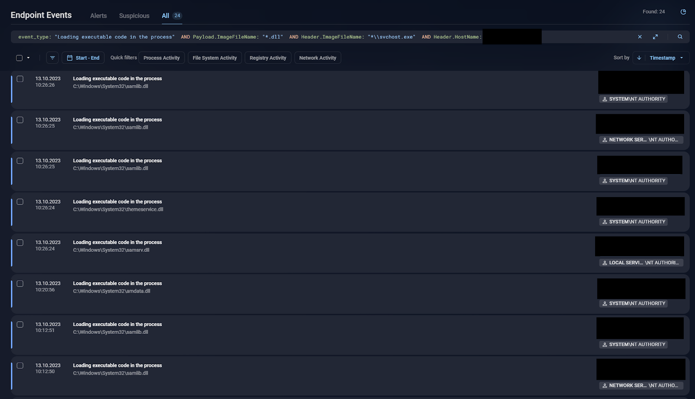Select the checkbox for the themeservice.dll event
Viewport: 695px width, 399px height.
[20, 202]
